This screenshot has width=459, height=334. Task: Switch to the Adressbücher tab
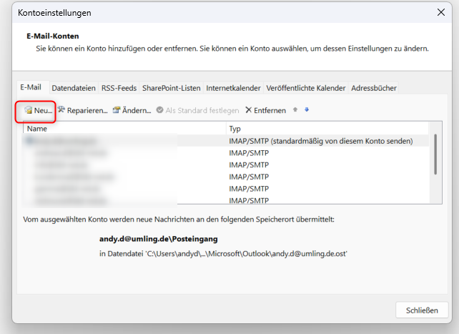tap(373, 88)
